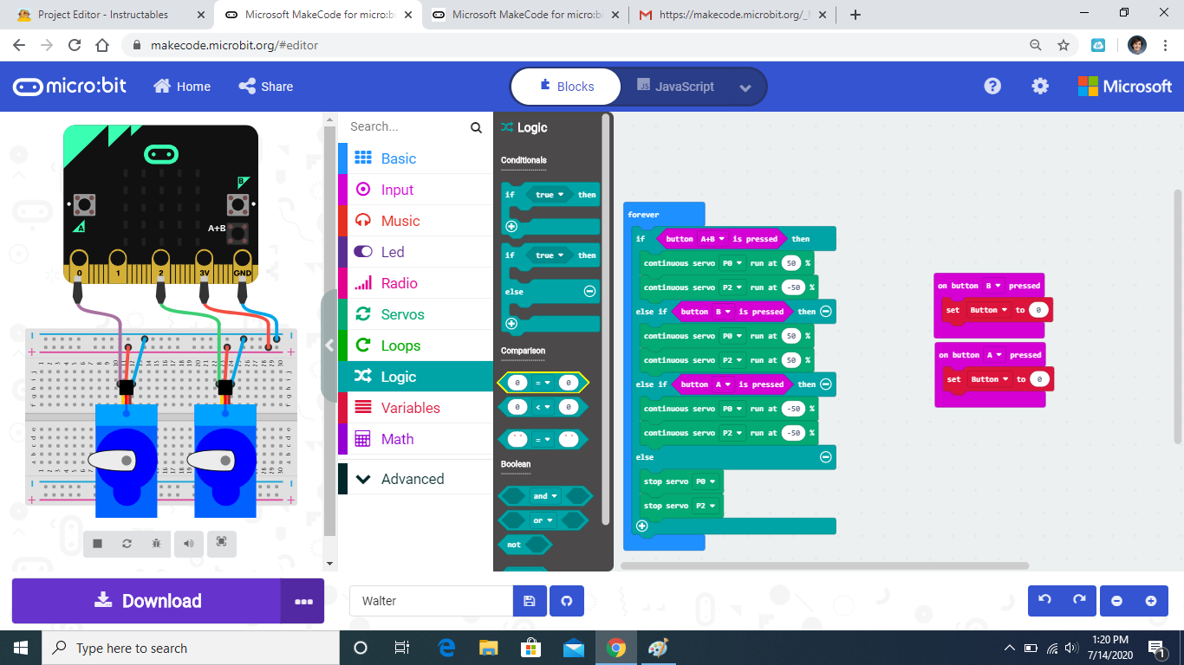Zoom in the blocks workspace

1151,601
